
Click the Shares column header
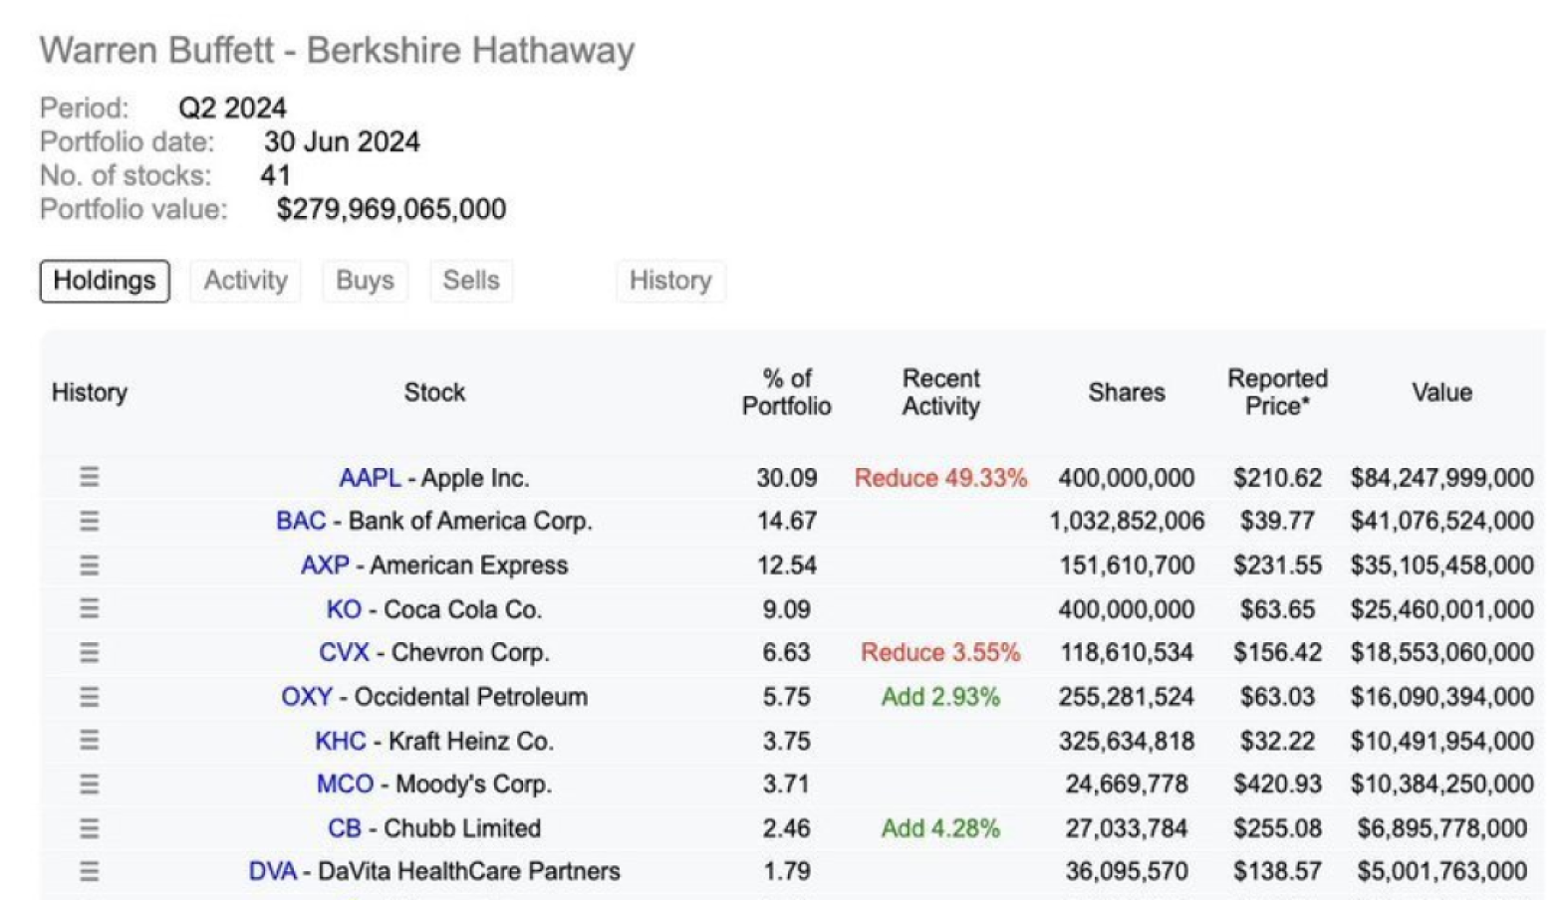pos(1127,392)
